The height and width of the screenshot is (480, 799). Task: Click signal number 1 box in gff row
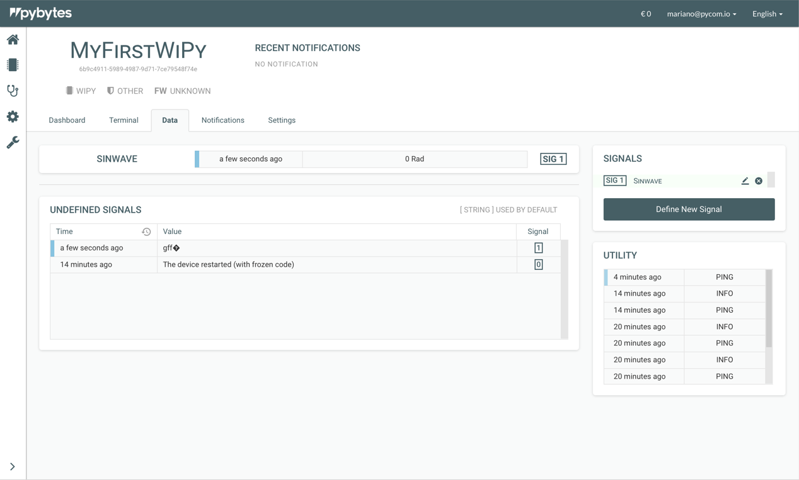(538, 248)
